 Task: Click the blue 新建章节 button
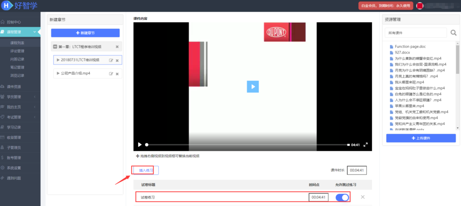[x=85, y=33]
